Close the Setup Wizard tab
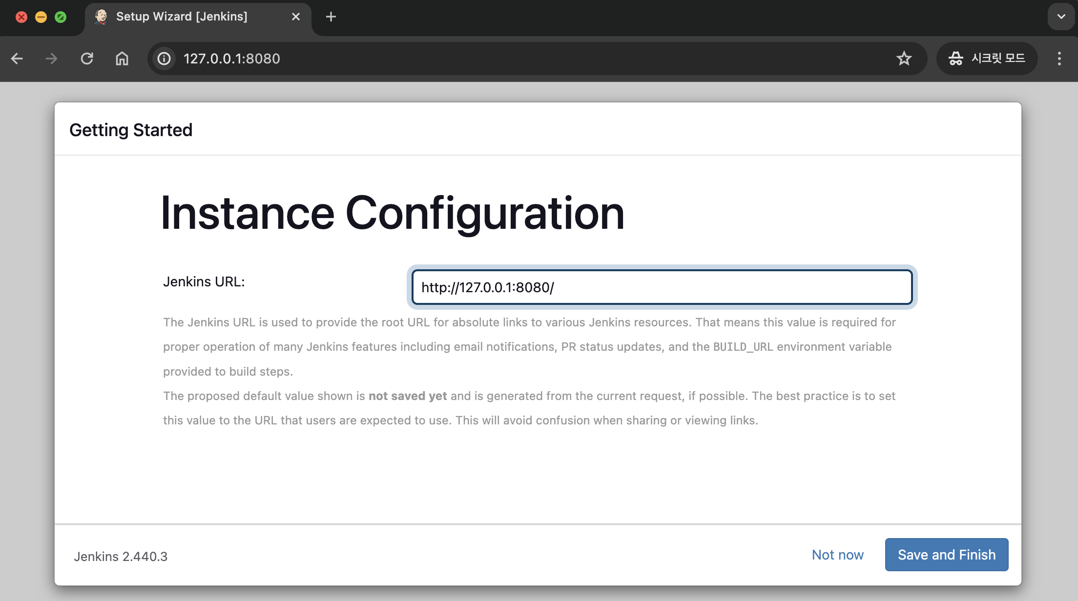The image size is (1078, 601). [296, 17]
